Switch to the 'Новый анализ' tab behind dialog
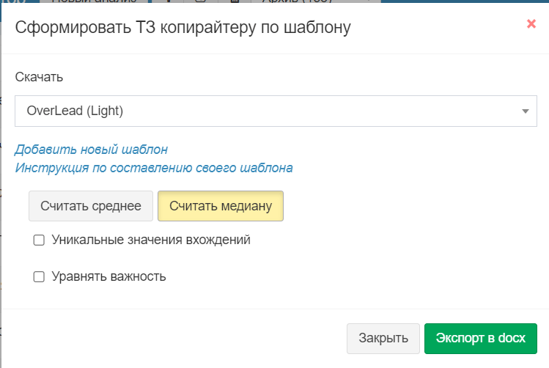The image size is (549, 368). pyautogui.click(x=94, y=3)
